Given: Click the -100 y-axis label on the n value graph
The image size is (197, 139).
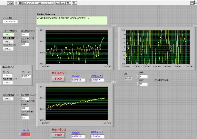Looking at the screenshot, I should 123,64.
